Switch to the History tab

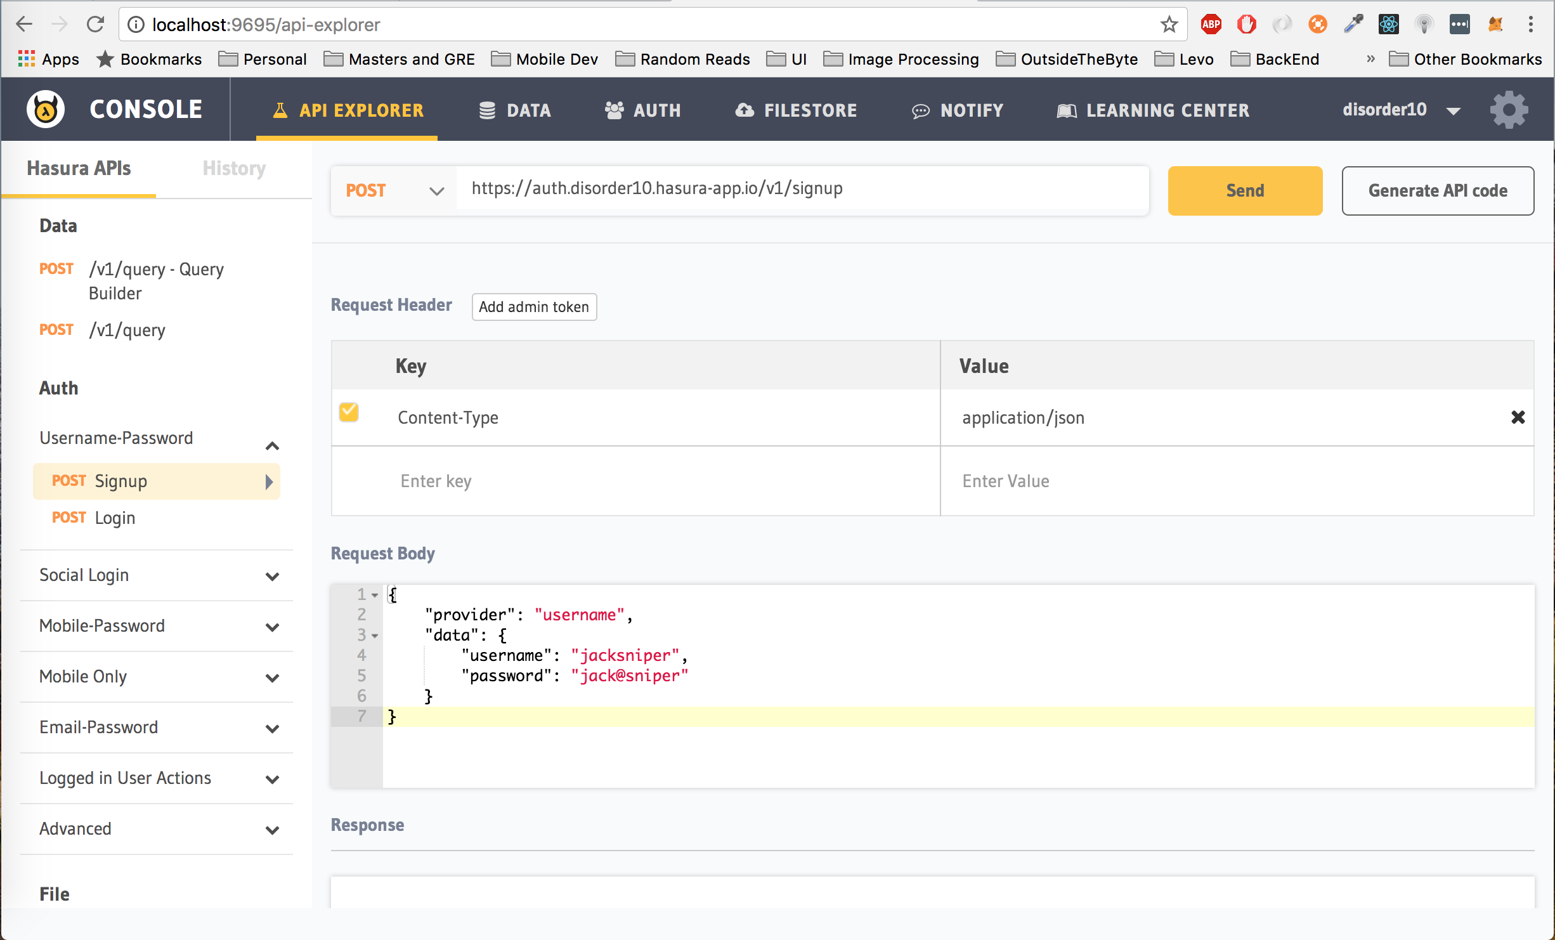tap(234, 168)
